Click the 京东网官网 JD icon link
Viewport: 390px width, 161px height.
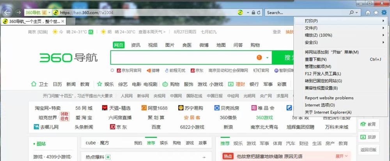(119, 71)
